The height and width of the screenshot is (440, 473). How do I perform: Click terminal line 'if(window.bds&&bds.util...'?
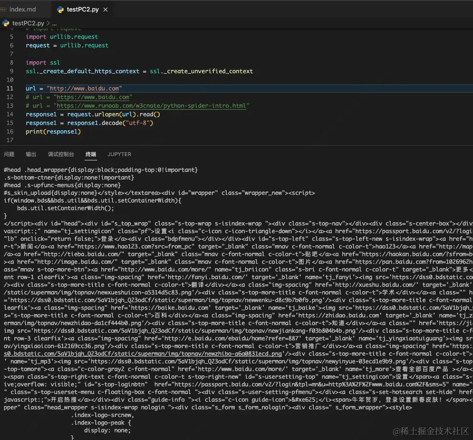click(92, 201)
